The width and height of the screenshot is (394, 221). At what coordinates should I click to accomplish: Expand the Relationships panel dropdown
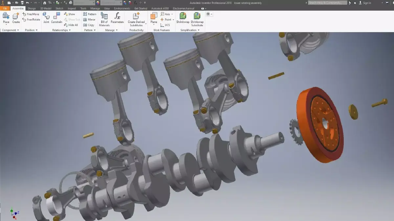coord(61,30)
